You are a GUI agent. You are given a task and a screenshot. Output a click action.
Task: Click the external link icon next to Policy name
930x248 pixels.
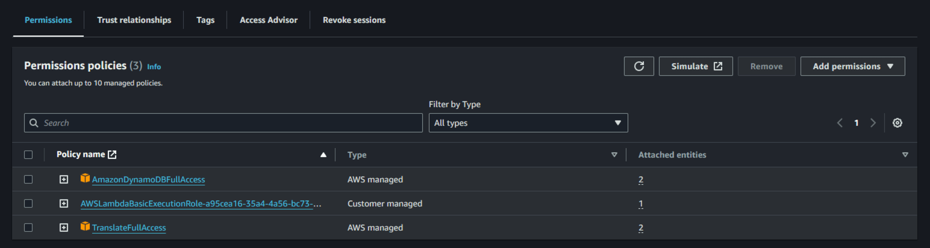click(112, 155)
